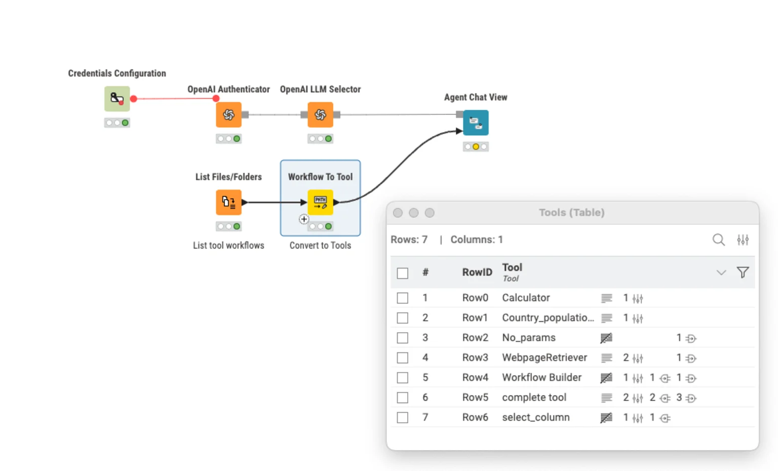Viewport: 778px width, 471px height.
Task: Click the yellow status light under Agent Chat View
Action: tap(475, 146)
